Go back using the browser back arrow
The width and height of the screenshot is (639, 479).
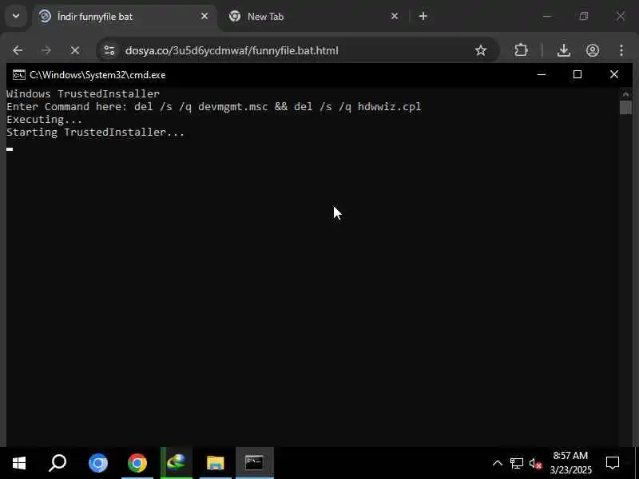[18, 50]
